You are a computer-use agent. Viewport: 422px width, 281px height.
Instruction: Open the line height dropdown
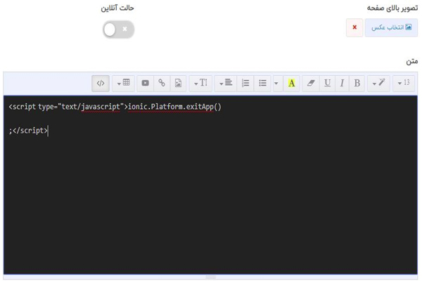[x=200, y=84]
